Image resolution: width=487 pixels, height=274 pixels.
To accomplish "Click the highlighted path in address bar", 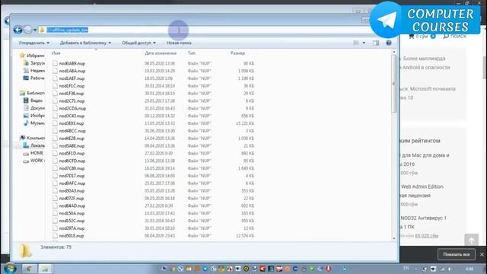I will [68, 30].
